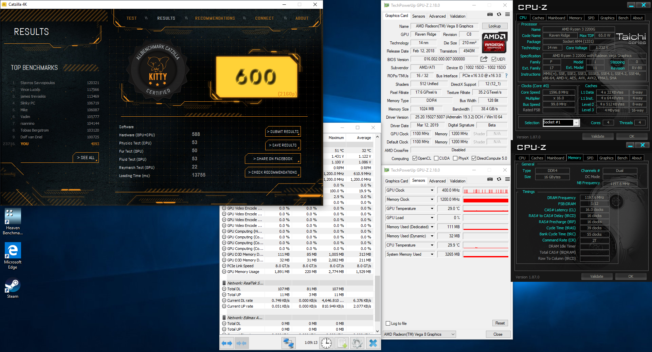
Task: Open AMD Radeon Vega 8 GPU selector
Action: (x=419, y=334)
